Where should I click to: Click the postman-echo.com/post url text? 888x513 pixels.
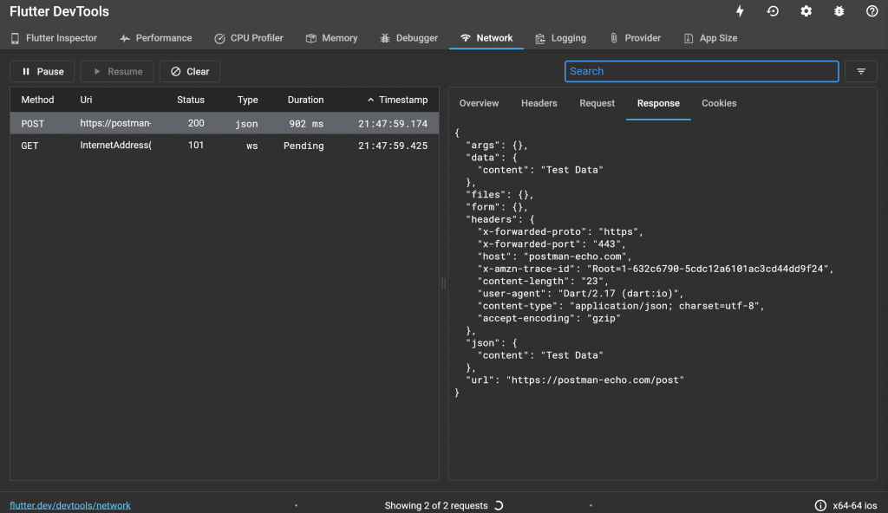tap(595, 380)
